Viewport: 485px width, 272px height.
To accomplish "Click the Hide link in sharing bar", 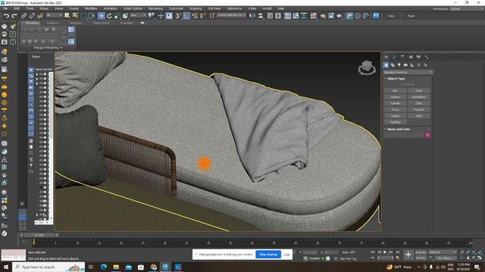I will click(286, 255).
